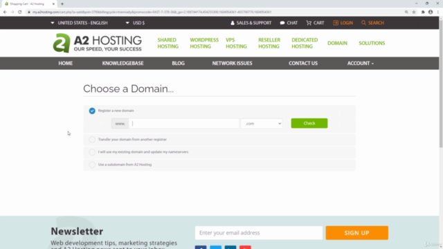Open Sales & Support
This screenshot has height=249, width=443.
coord(251,23)
